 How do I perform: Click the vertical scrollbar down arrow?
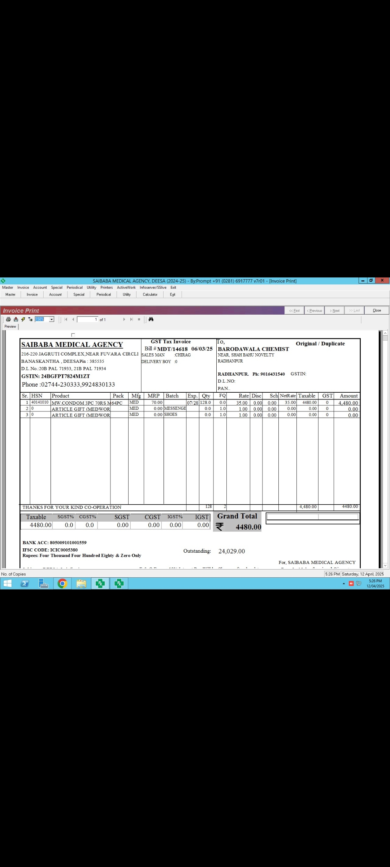pyautogui.click(x=385, y=566)
